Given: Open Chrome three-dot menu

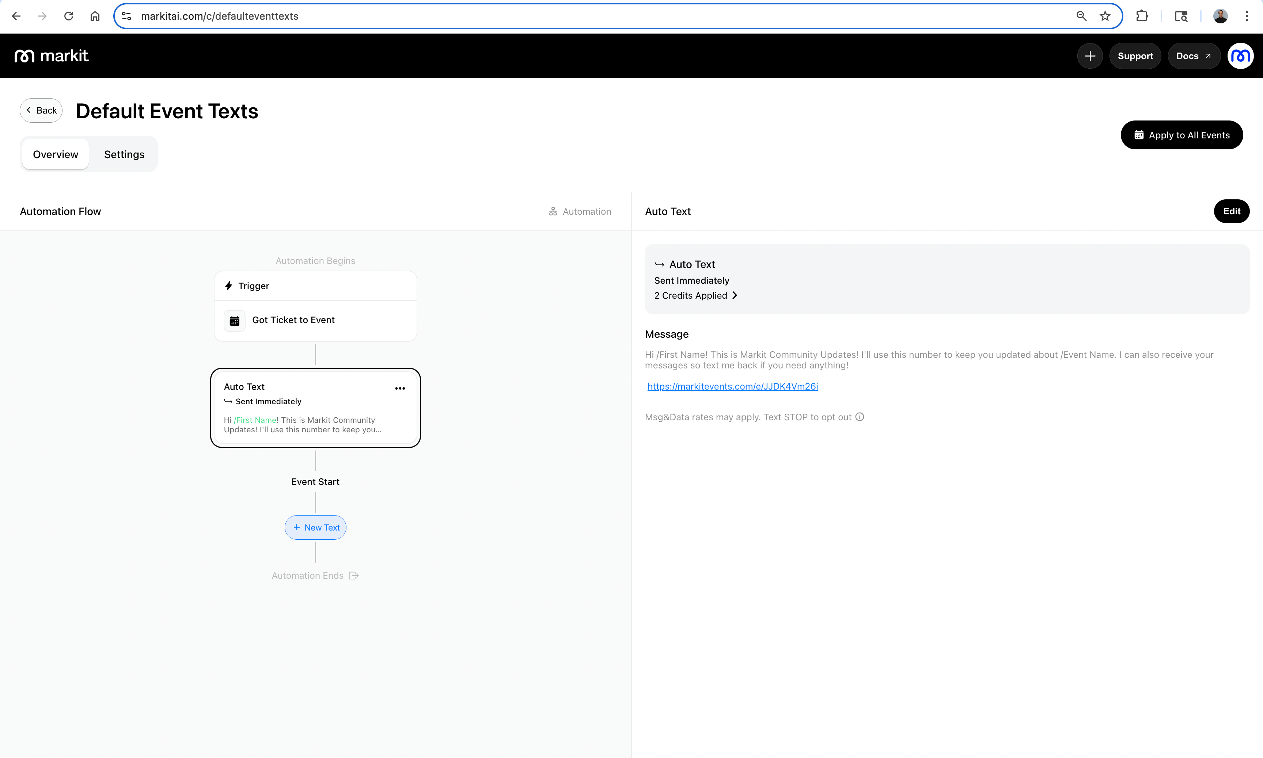Looking at the screenshot, I should (x=1247, y=16).
